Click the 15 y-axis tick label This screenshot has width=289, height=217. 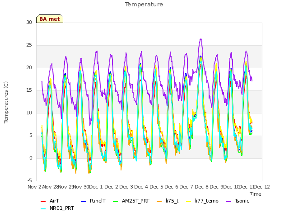tap(29, 90)
